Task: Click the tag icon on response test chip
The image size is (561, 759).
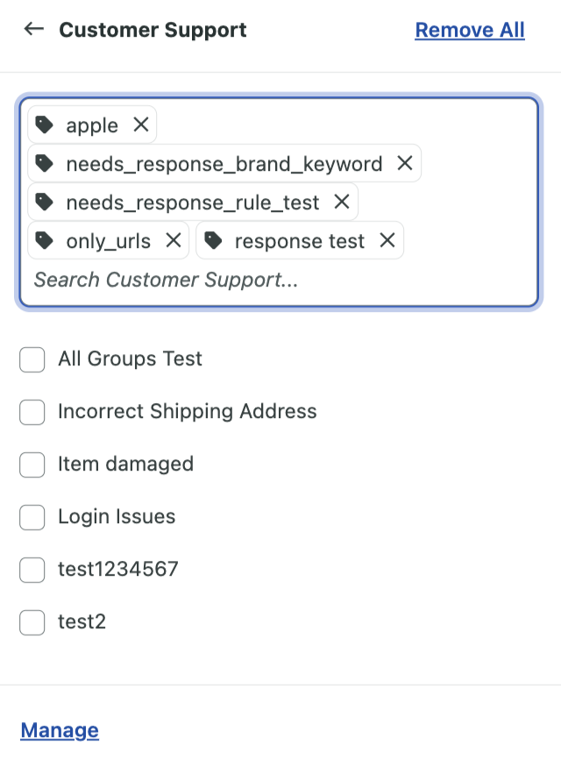Action: (213, 240)
